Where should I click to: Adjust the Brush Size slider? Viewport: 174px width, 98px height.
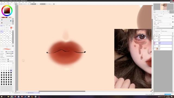pos(10,53)
